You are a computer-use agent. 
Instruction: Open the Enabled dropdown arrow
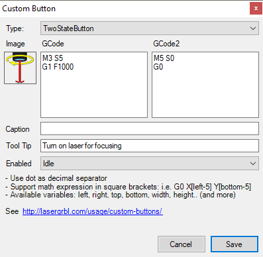[x=253, y=164]
